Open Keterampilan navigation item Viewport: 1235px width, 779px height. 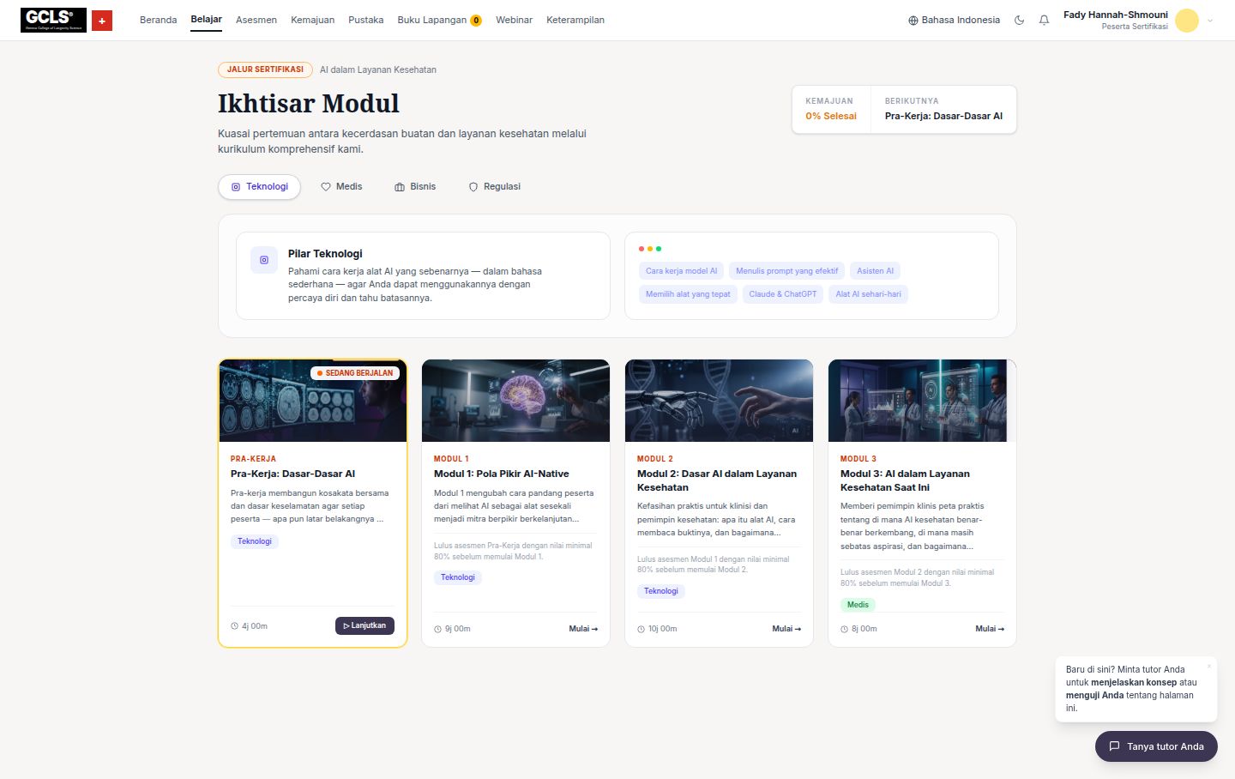(x=575, y=20)
